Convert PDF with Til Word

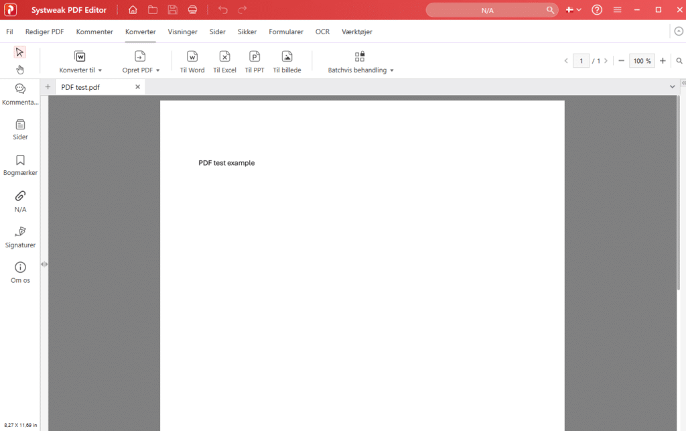[x=192, y=62]
